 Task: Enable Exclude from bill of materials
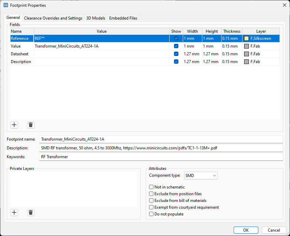tap(151, 201)
